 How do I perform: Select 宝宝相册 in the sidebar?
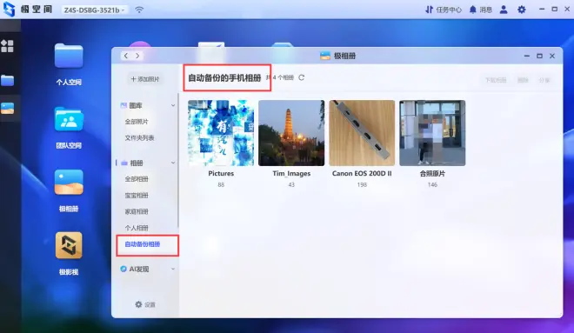(x=137, y=196)
